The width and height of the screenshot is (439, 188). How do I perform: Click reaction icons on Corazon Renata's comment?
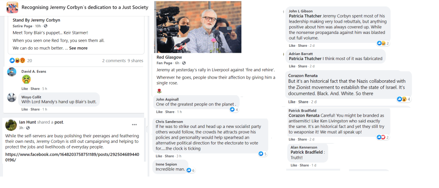tap(402, 99)
